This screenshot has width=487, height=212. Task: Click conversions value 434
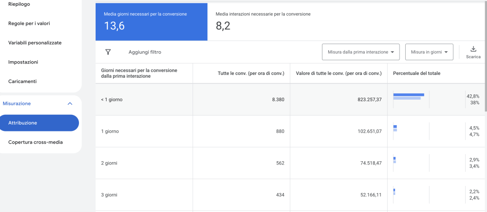(280, 195)
